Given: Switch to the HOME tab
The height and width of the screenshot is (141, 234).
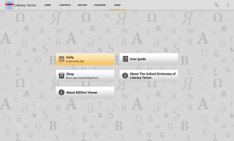Looking at the screenshot, I should pyautogui.click(x=48, y=5).
